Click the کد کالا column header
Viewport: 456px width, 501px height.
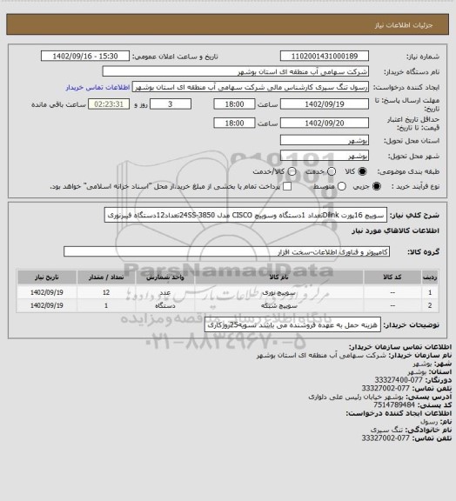(392, 277)
